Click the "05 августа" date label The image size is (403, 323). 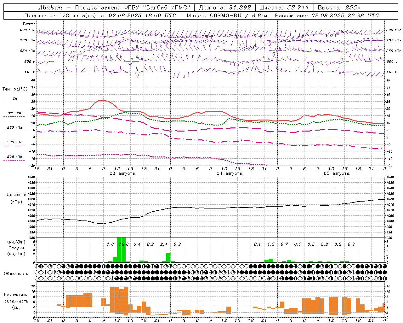coord(337,173)
